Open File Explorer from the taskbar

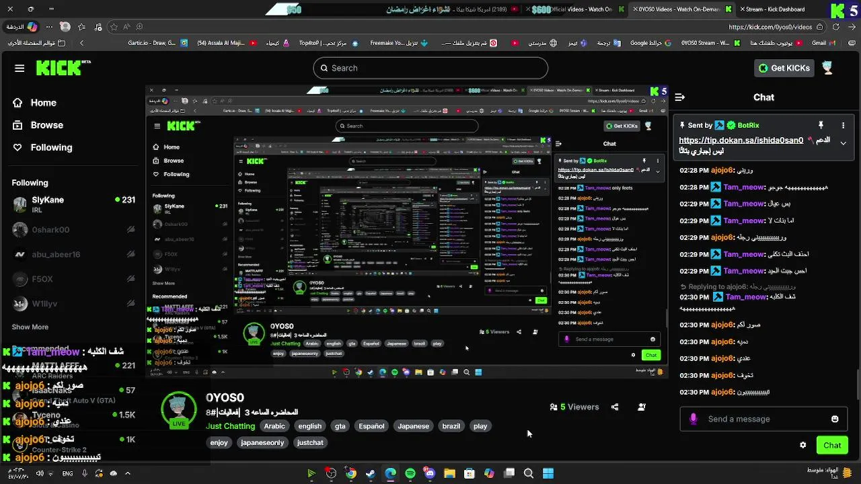click(x=449, y=473)
